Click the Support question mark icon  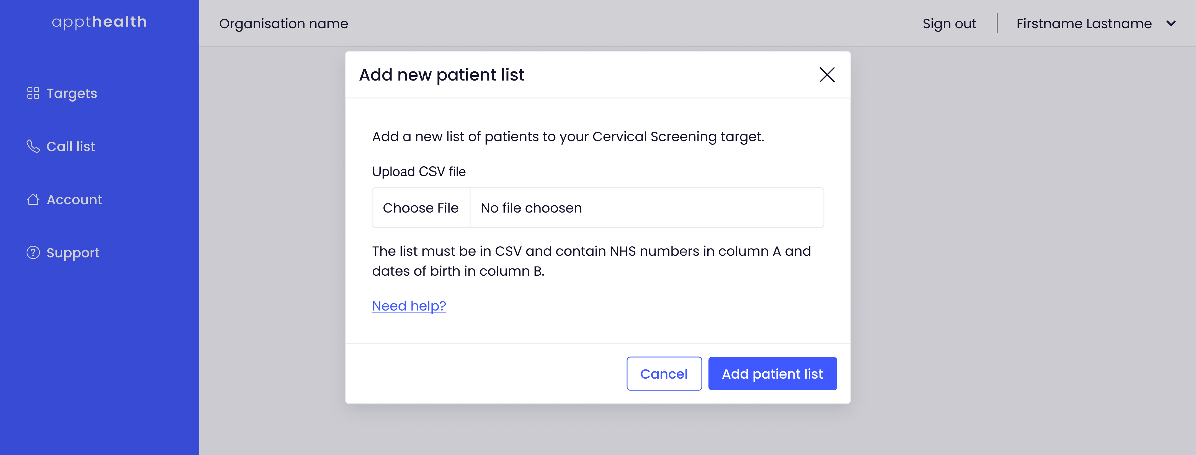pyautogui.click(x=33, y=253)
